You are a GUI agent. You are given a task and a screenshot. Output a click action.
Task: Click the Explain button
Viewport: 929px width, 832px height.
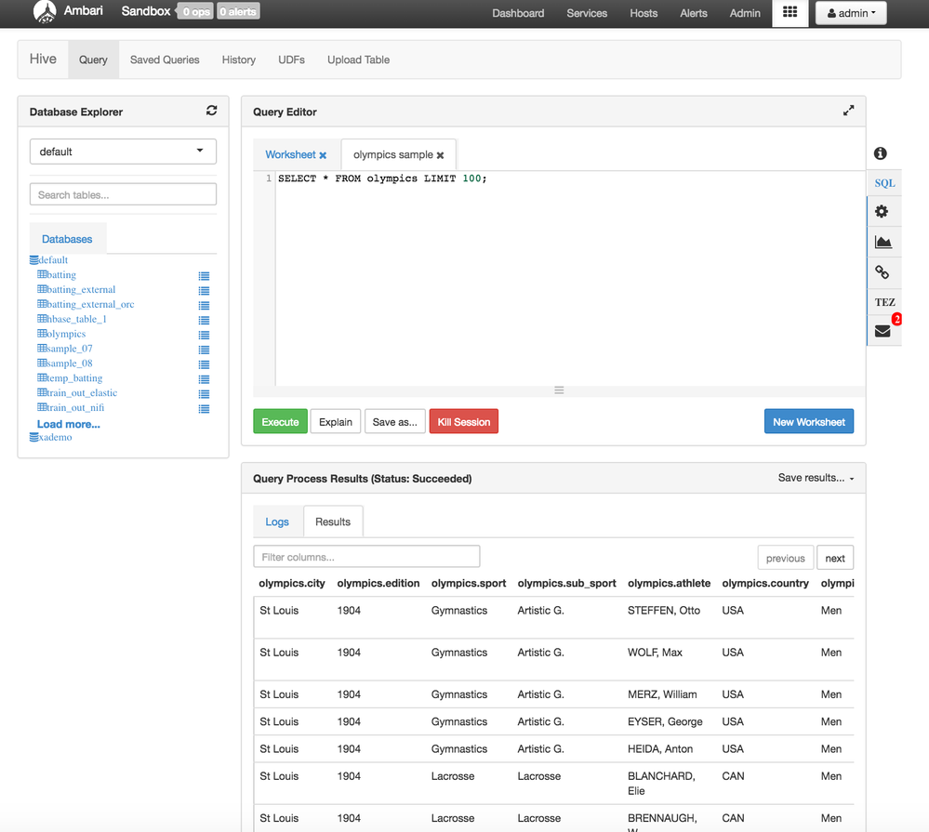click(336, 422)
